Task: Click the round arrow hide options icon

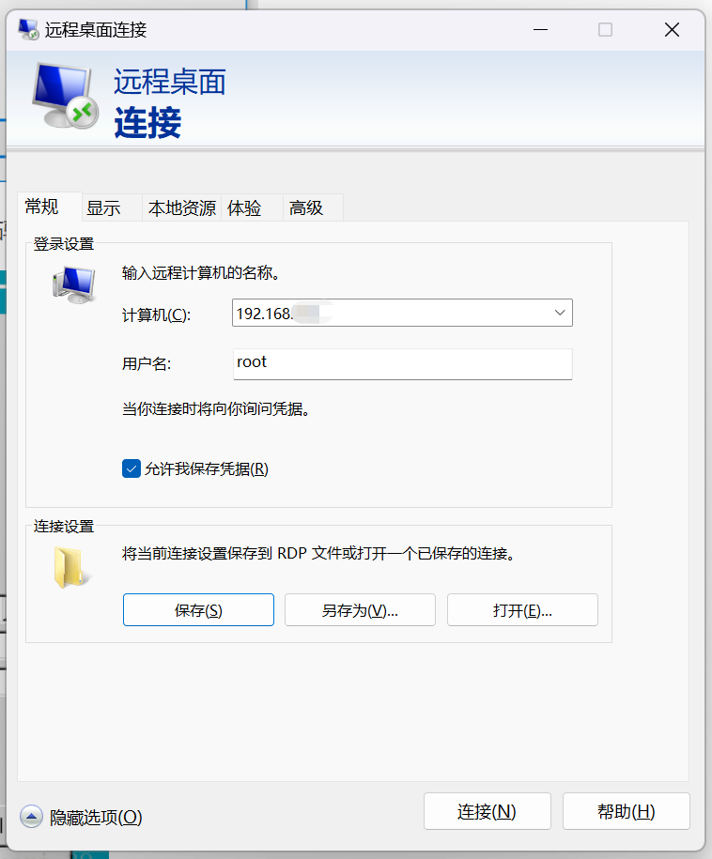Action: [31, 817]
